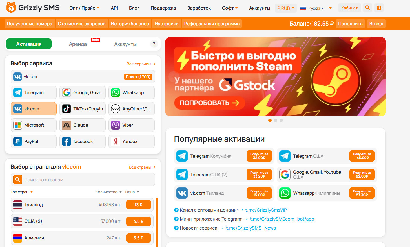Click the AnyOther service icon
Viewport: 410px width, 247px height.
116,109
